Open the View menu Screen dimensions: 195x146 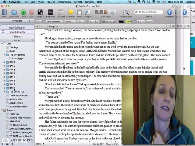pyautogui.click(x=41, y=2)
